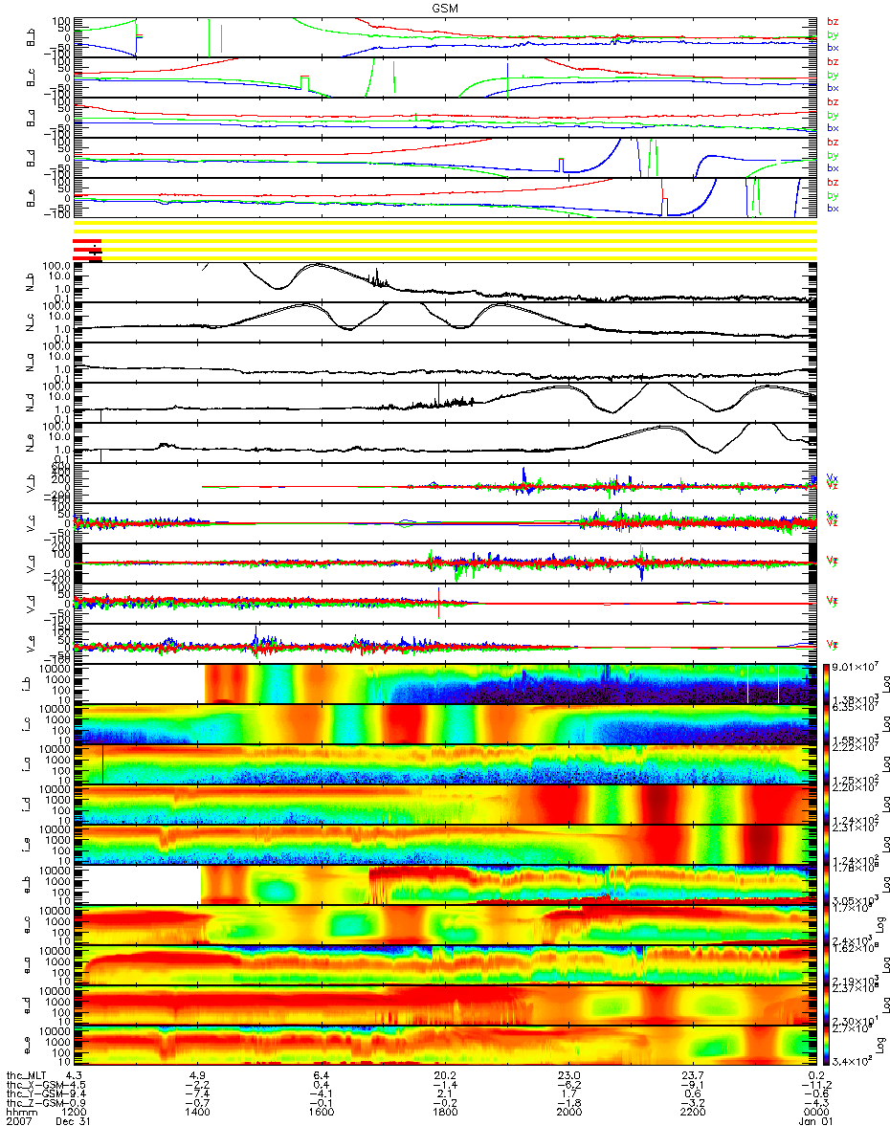
Task: Click the 9.01×10^7 color bar maximum
Action: [x=854, y=667]
